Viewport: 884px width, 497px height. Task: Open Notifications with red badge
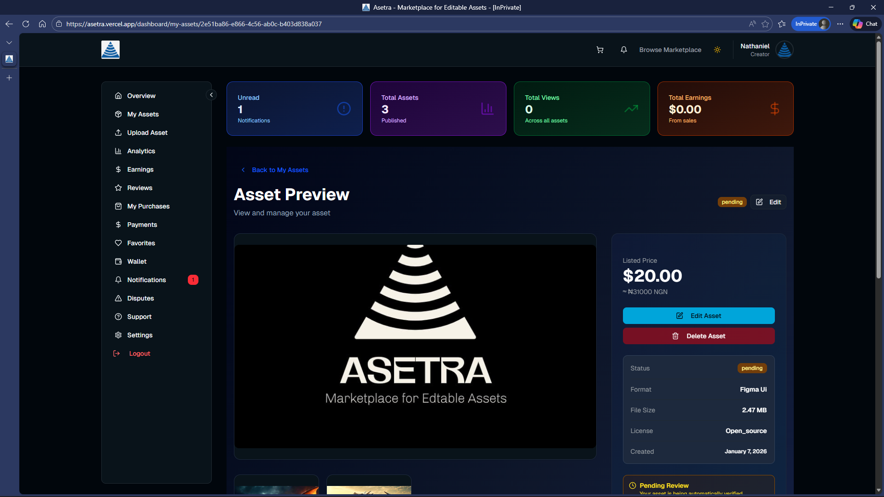click(x=146, y=280)
